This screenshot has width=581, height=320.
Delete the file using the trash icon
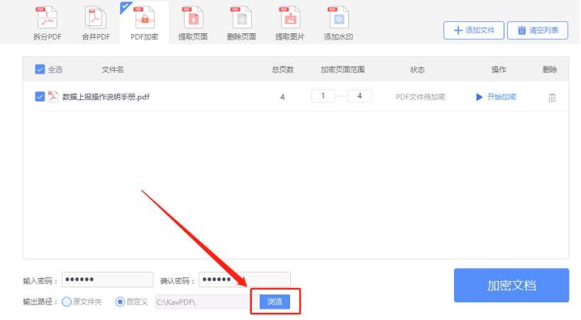pos(552,97)
